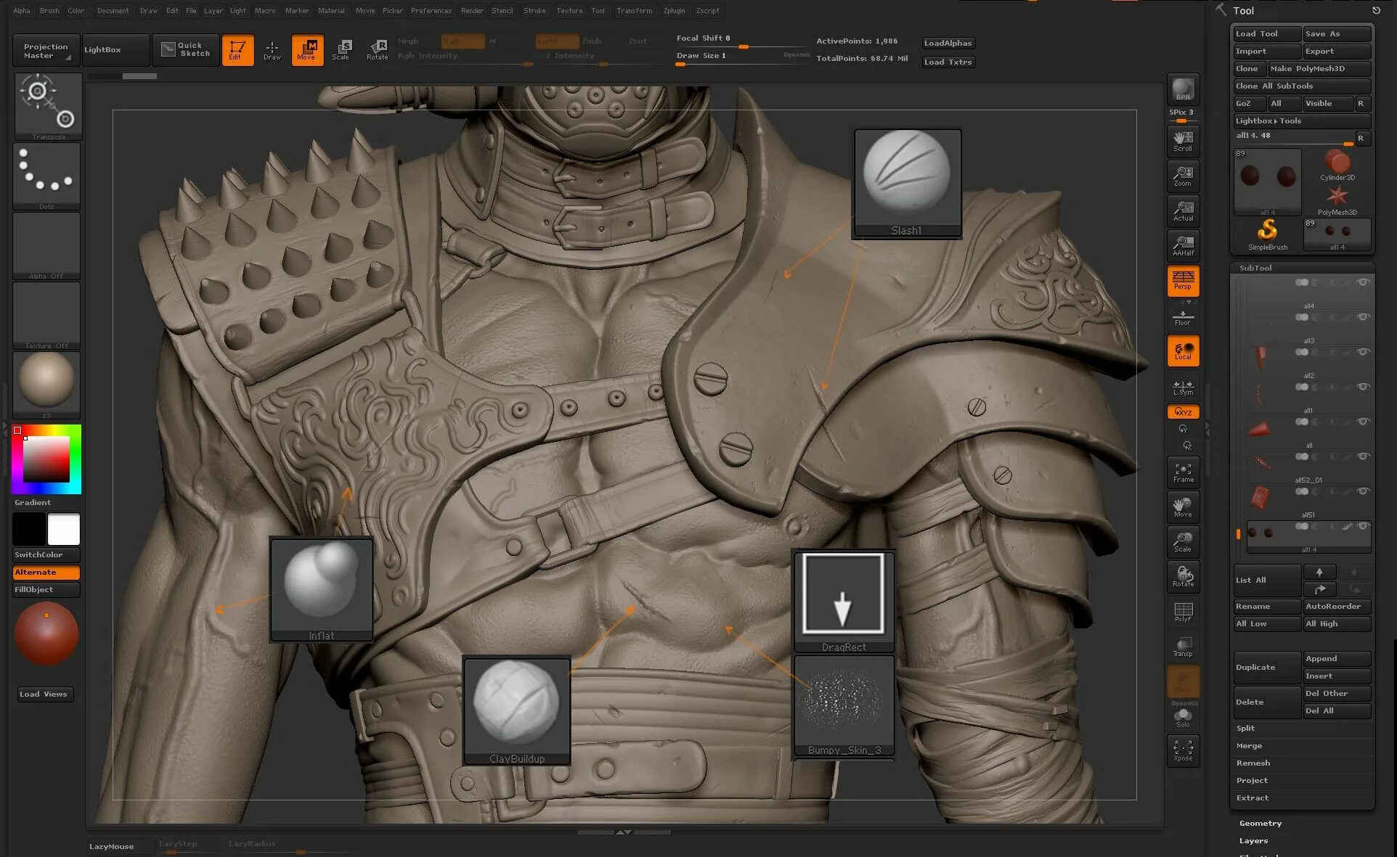Image resolution: width=1397 pixels, height=857 pixels.
Task: Toggle the Persp perspective button
Action: [x=1183, y=280]
